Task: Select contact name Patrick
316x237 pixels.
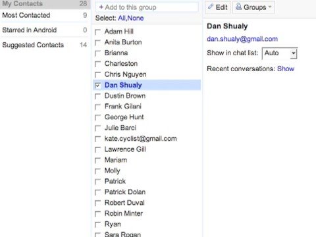Action: coord(115,181)
